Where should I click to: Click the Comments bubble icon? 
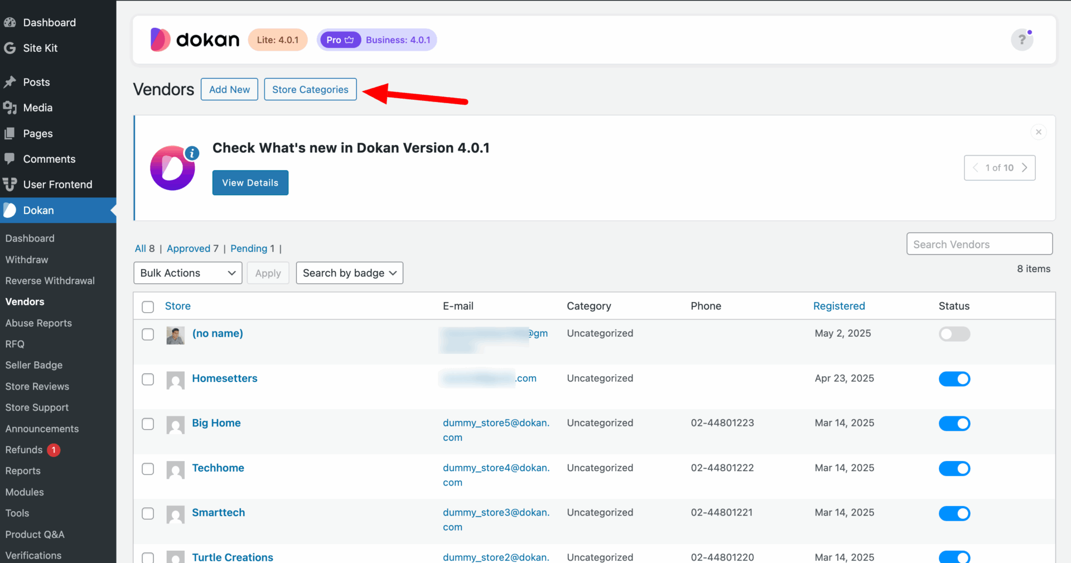pos(9,159)
